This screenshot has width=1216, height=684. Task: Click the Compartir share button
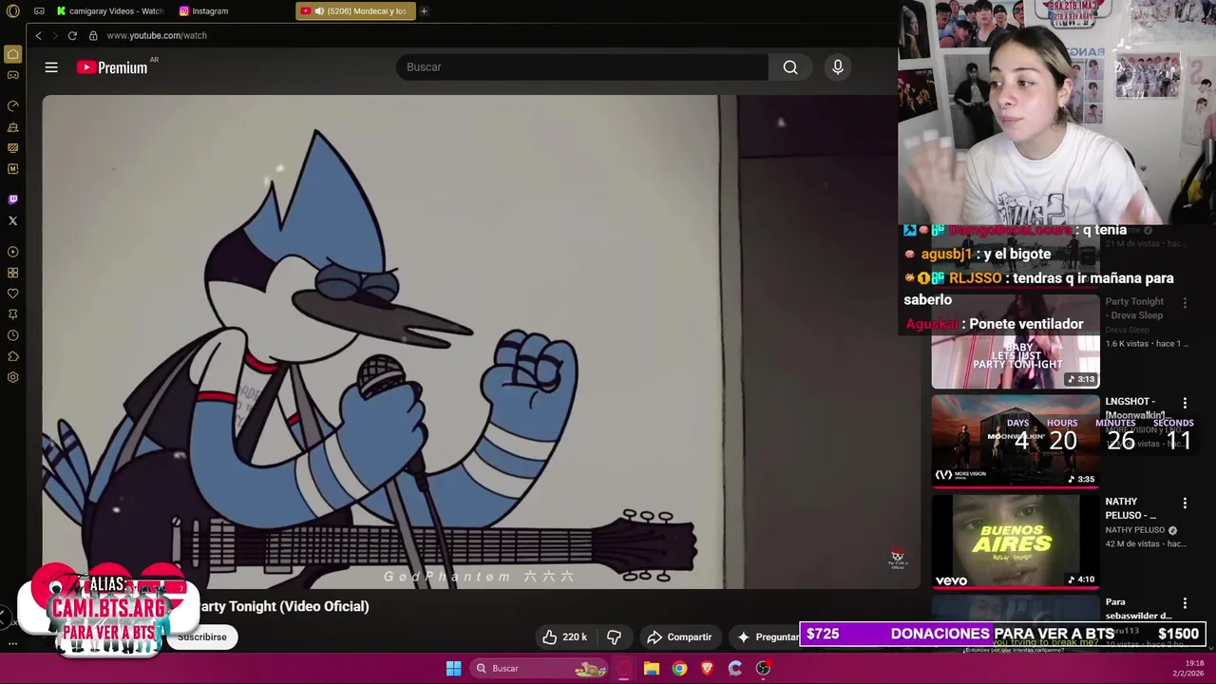[679, 637]
